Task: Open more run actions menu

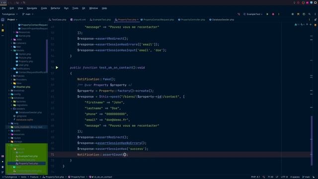Action: [279, 14]
